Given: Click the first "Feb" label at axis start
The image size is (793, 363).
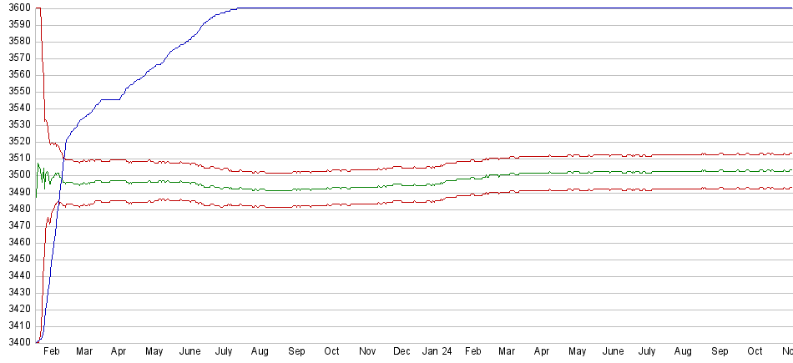Looking at the screenshot, I should pos(51,352).
